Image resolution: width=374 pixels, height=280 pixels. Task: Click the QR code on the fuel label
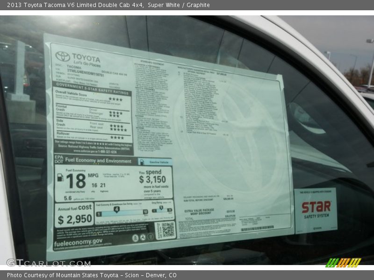point(168,230)
